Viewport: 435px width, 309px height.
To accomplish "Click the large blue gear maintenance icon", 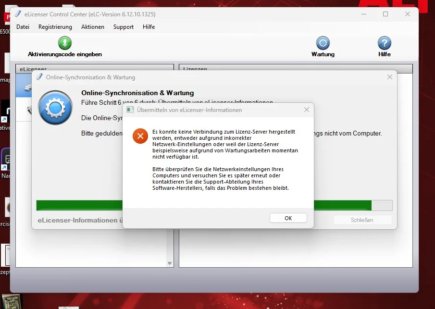I will [55, 108].
